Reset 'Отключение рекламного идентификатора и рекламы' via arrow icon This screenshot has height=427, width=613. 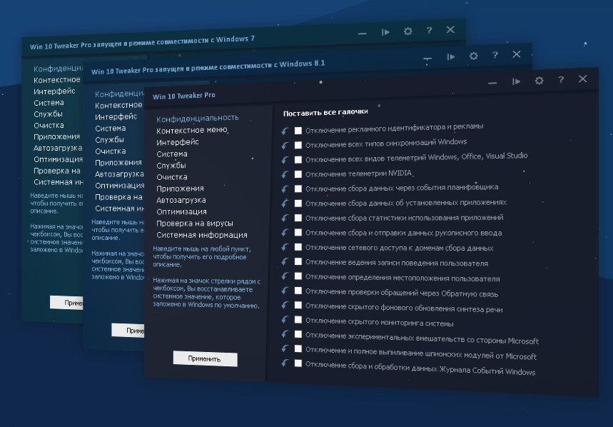[x=285, y=130]
